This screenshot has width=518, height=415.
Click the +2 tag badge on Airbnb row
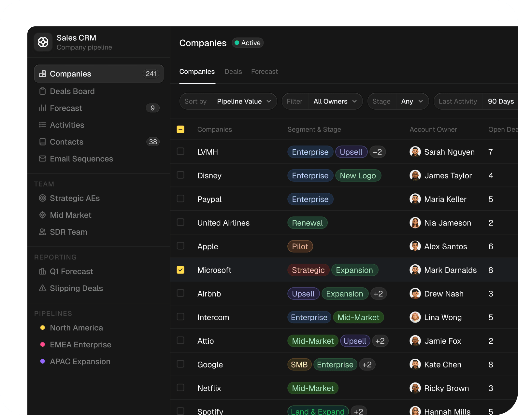[378, 294]
